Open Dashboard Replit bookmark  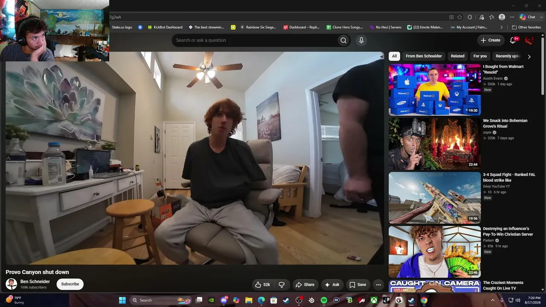tap(301, 27)
